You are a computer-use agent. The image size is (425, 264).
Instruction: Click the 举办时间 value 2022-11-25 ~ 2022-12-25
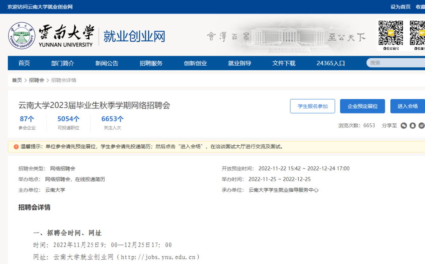(x=279, y=179)
